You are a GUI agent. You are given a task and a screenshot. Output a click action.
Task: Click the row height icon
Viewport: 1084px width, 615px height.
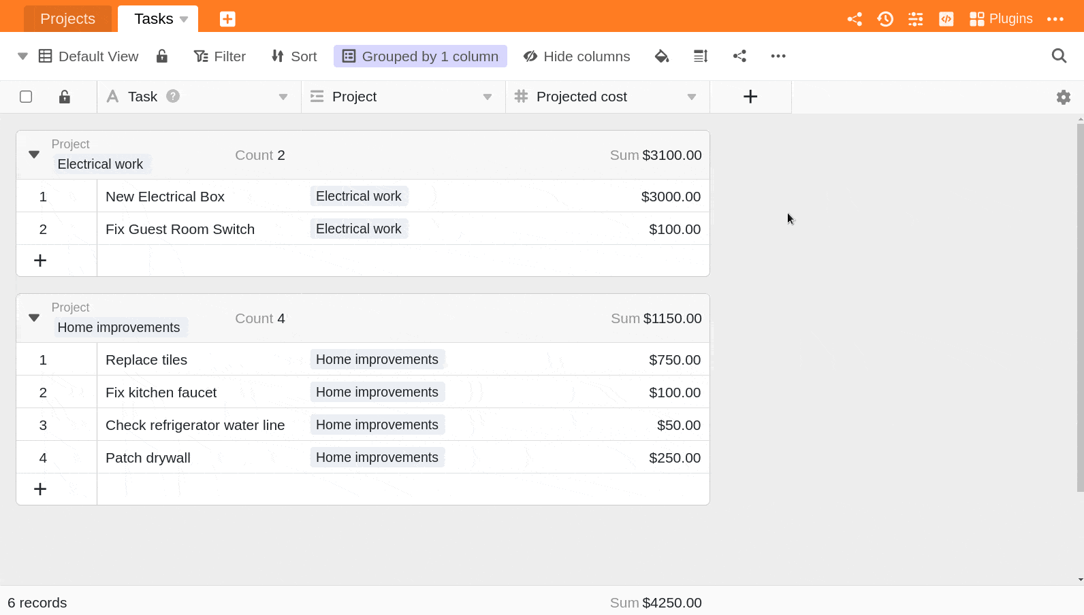pos(701,56)
